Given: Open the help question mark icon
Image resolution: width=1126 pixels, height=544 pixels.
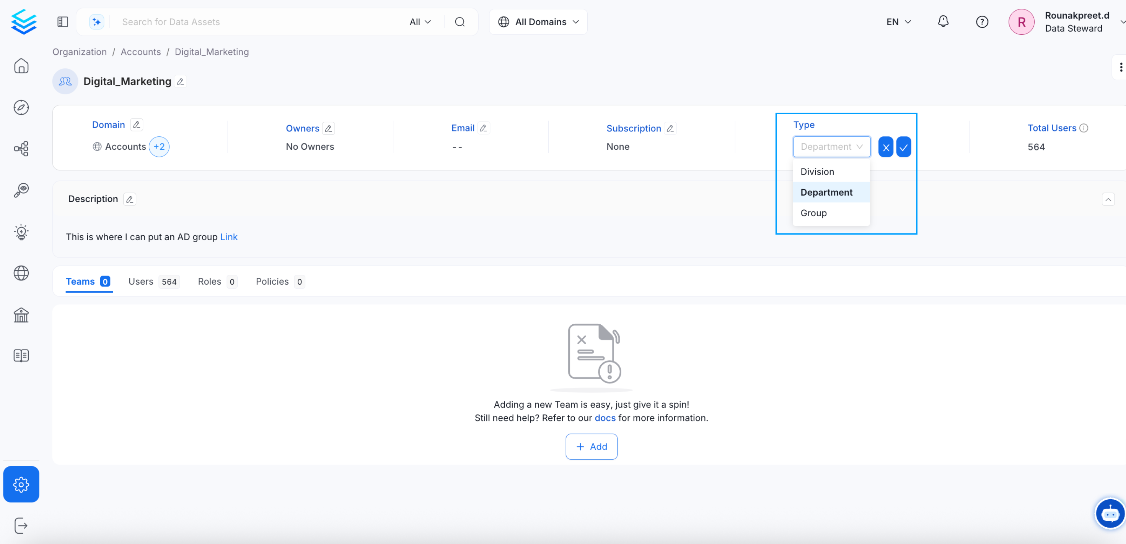Looking at the screenshot, I should tap(982, 21).
